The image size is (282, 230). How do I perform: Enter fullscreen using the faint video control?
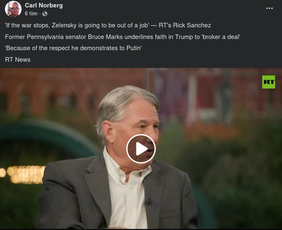[263, 220]
